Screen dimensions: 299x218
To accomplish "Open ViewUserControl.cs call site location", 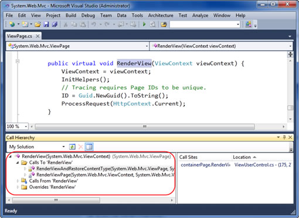I will (263, 165).
